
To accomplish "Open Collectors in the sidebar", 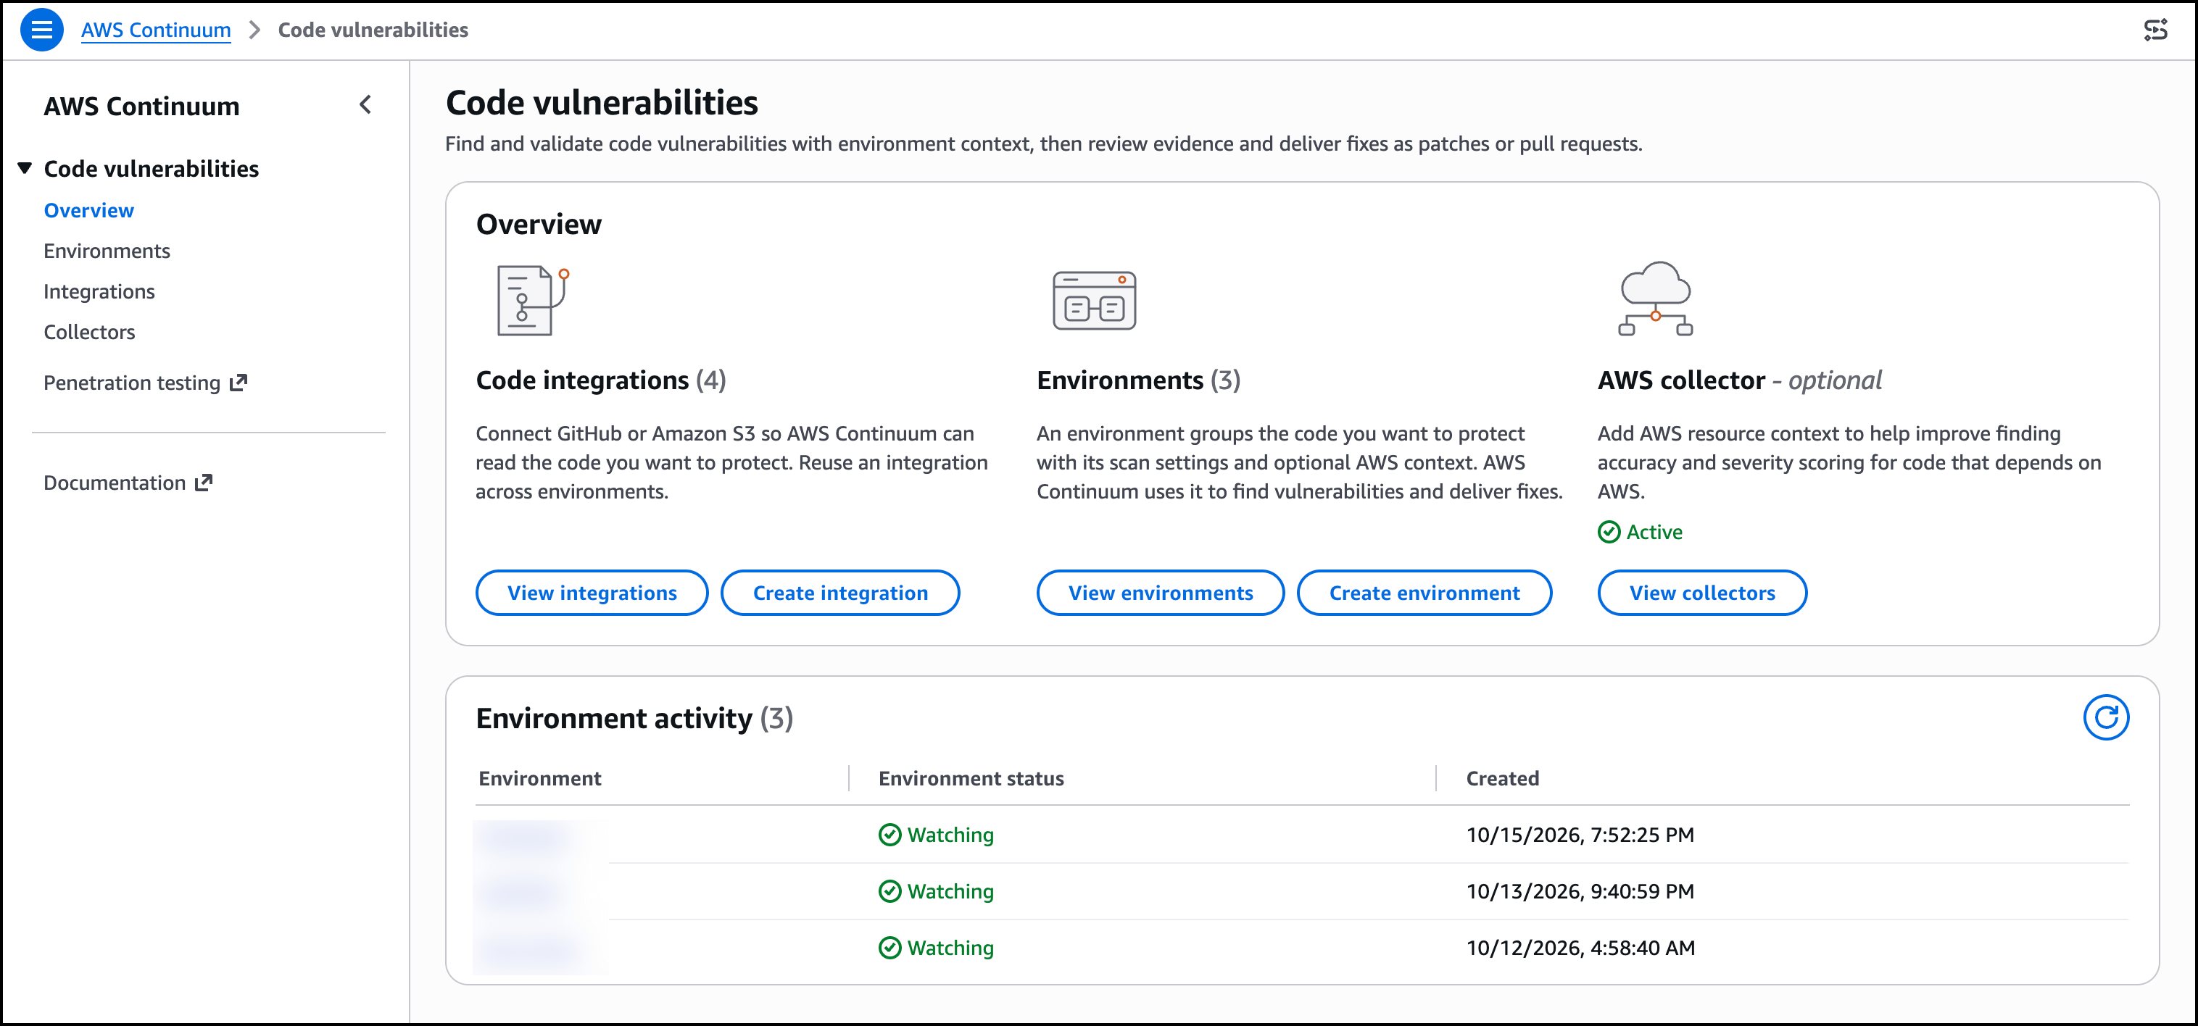I will pyautogui.click(x=90, y=332).
